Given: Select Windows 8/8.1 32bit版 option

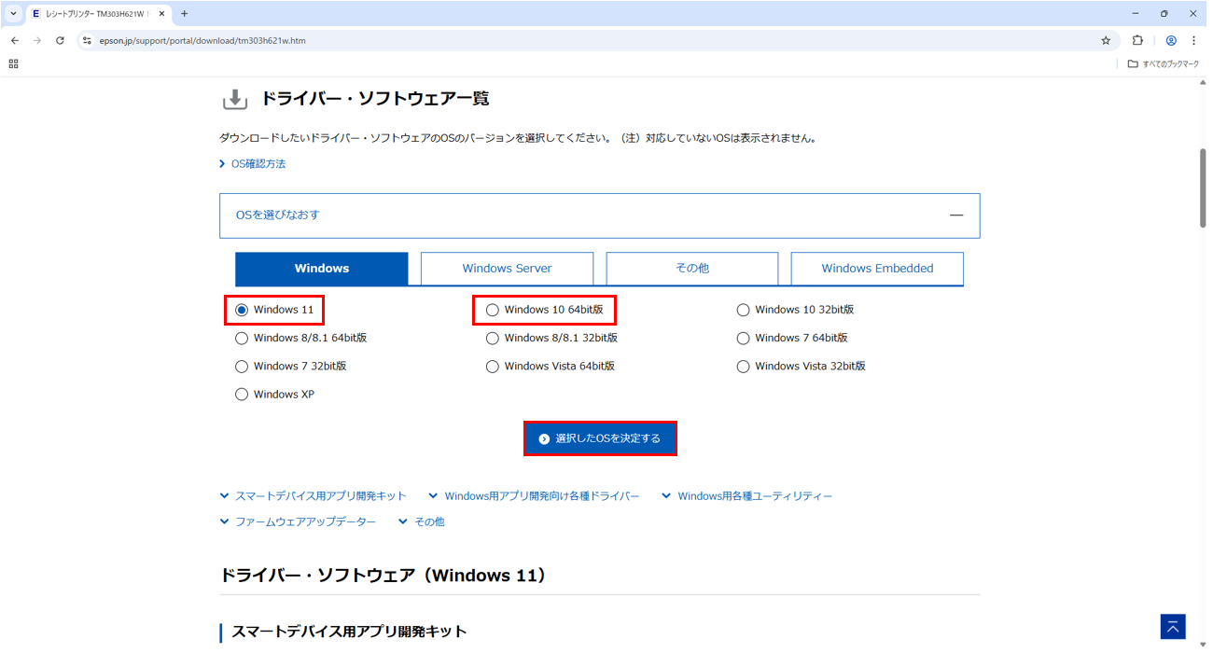Looking at the screenshot, I should pos(493,338).
